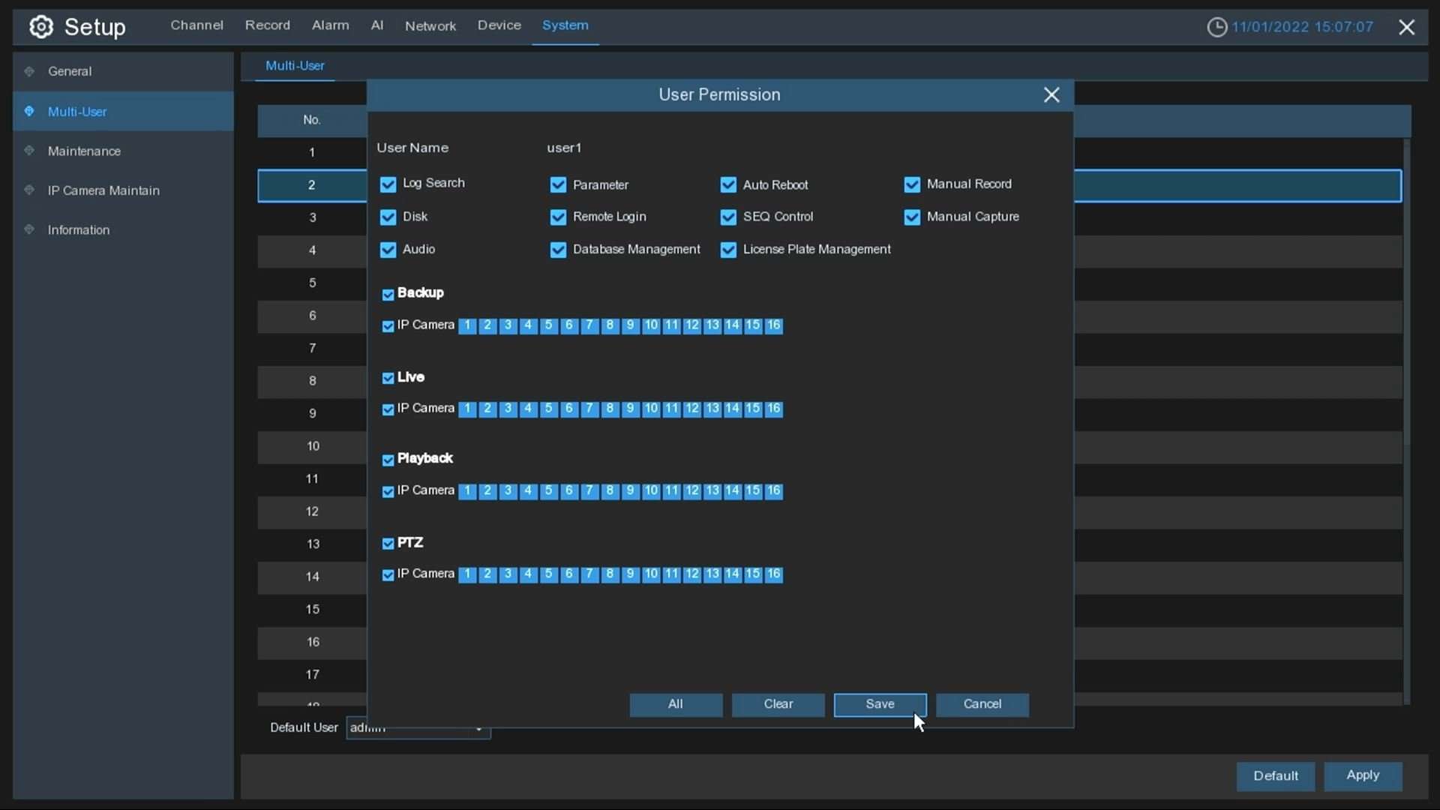The image size is (1440, 810).
Task: Toggle Live channel 16 square
Action: tap(773, 409)
